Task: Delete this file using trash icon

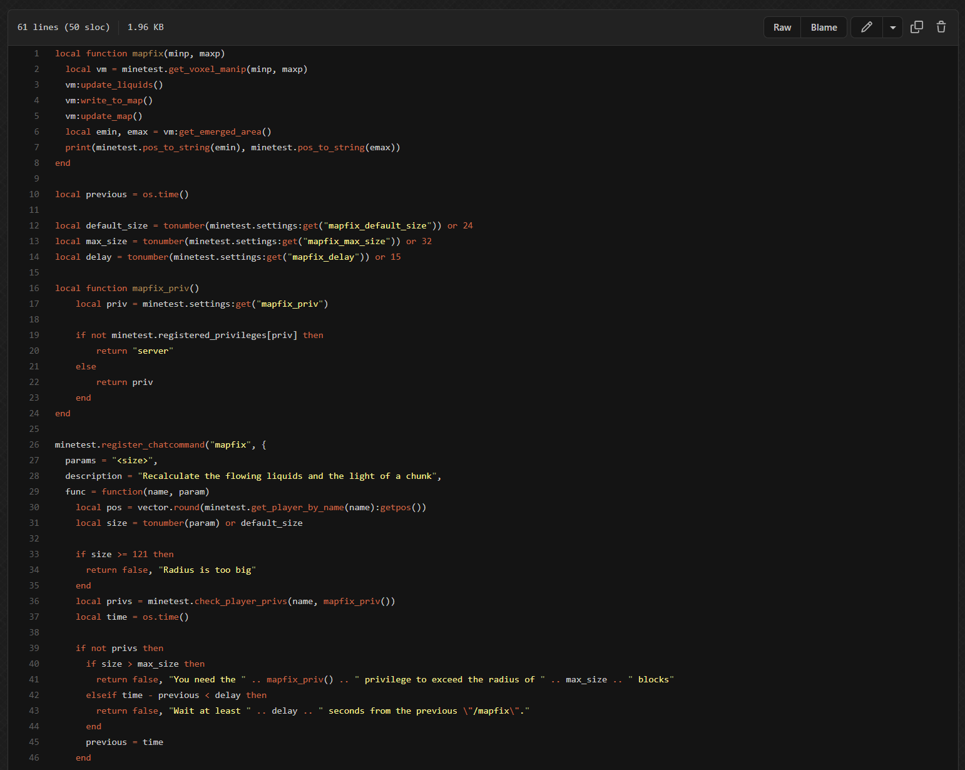Action: [x=941, y=27]
